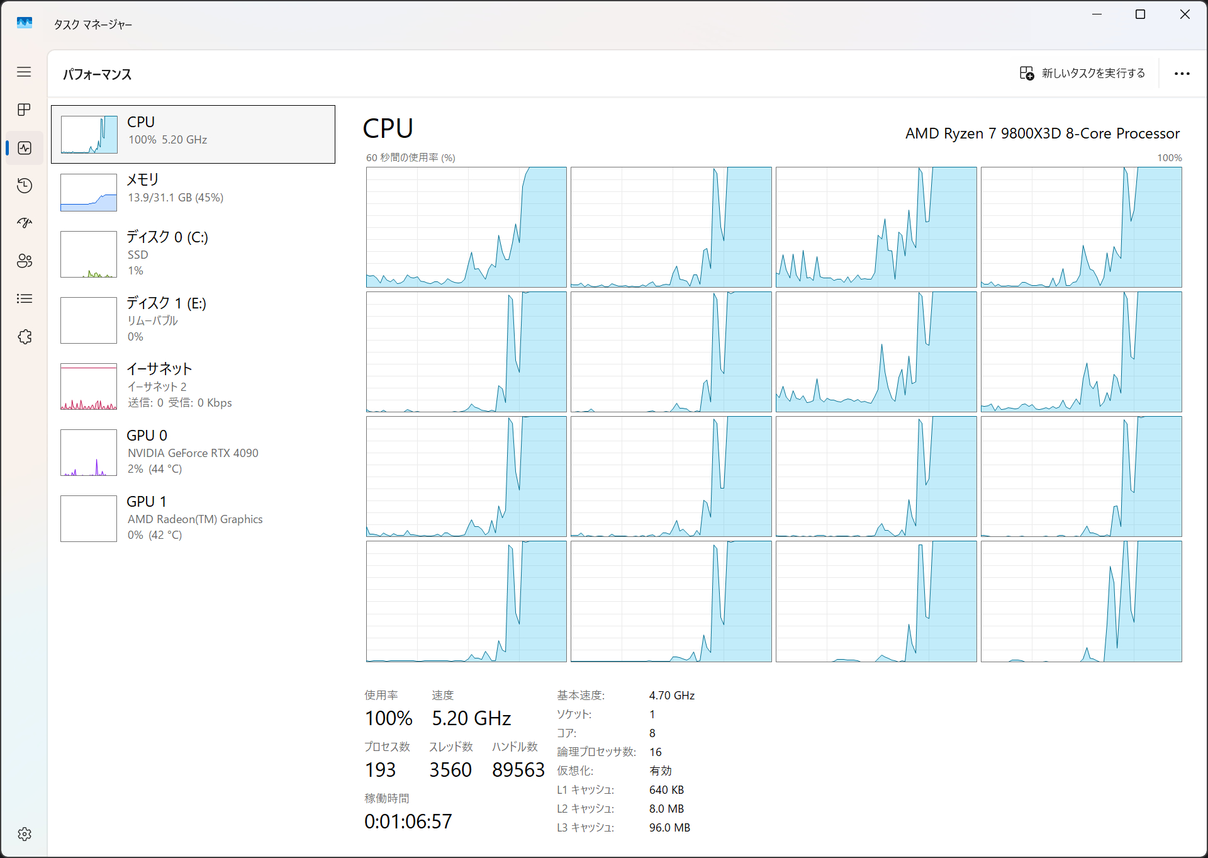Select ディスク 0 (C:) SSD item
Viewport: 1208px width, 858px height.
pyautogui.click(x=193, y=253)
